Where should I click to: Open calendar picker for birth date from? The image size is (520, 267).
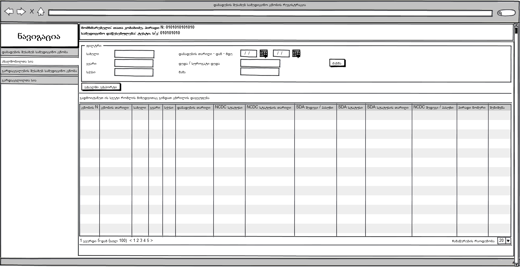point(264,54)
